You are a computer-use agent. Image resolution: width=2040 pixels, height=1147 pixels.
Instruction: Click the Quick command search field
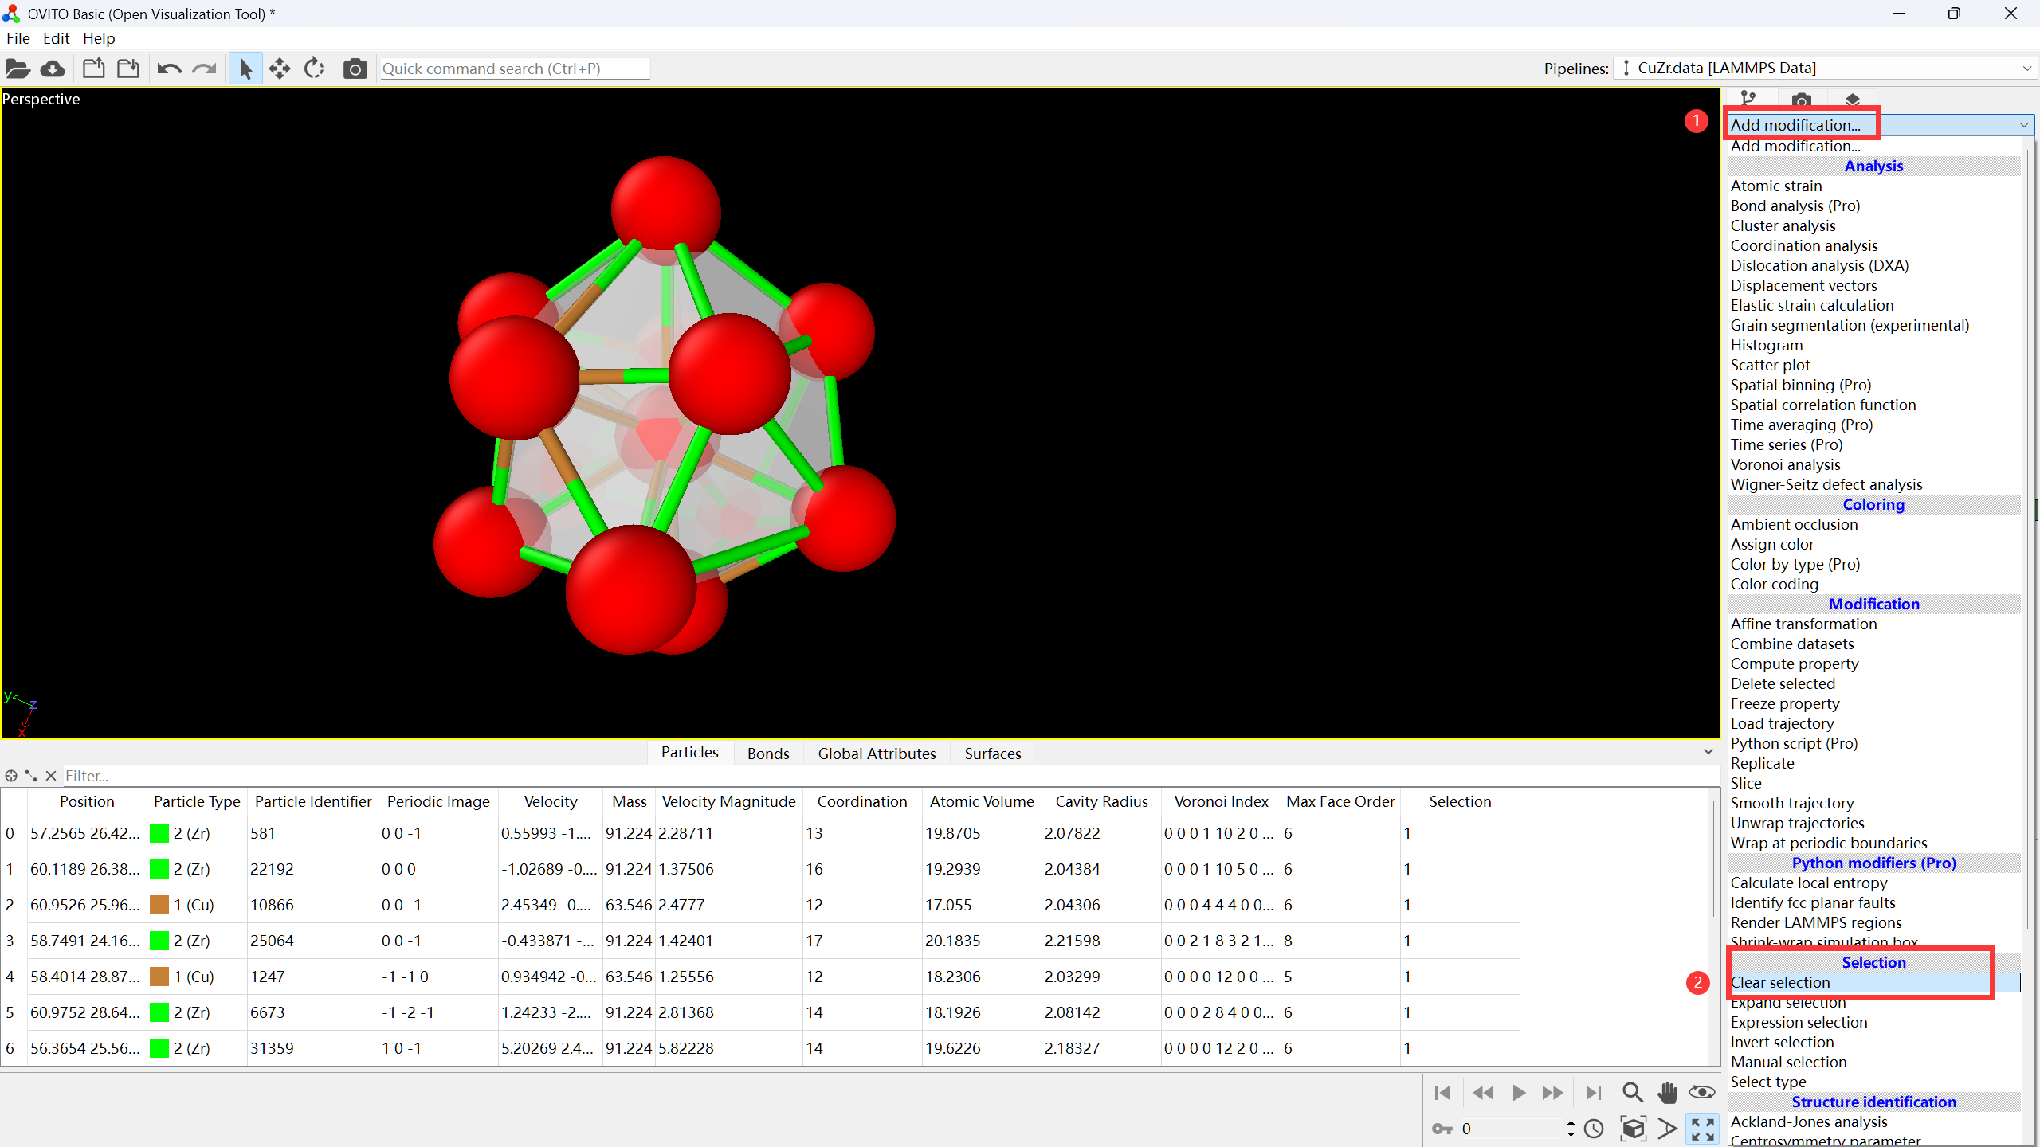coord(514,69)
